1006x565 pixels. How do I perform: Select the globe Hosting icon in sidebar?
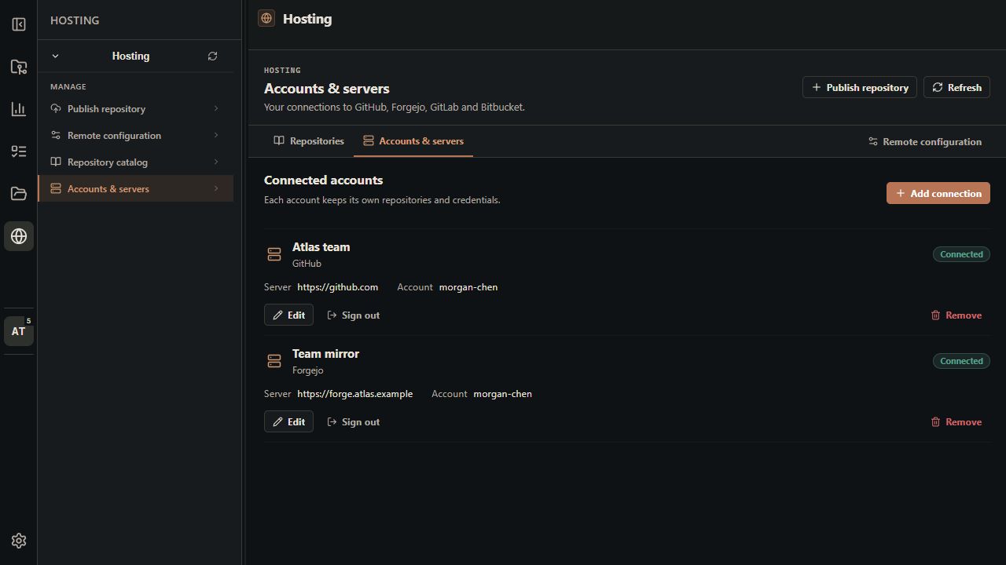point(19,236)
